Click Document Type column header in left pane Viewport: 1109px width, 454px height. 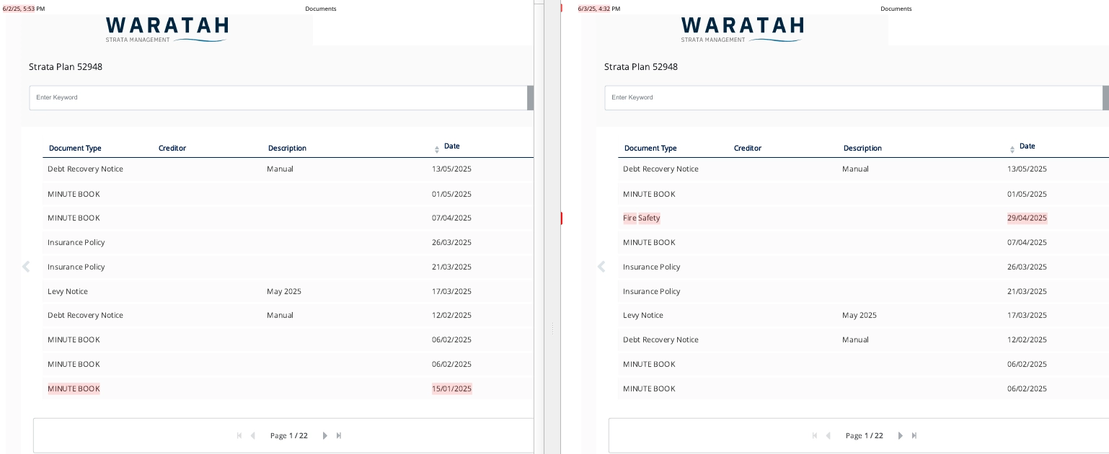click(75, 148)
